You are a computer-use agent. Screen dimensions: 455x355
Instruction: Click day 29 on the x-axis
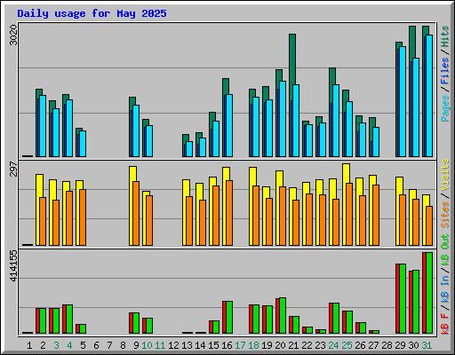click(x=400, y=345)
